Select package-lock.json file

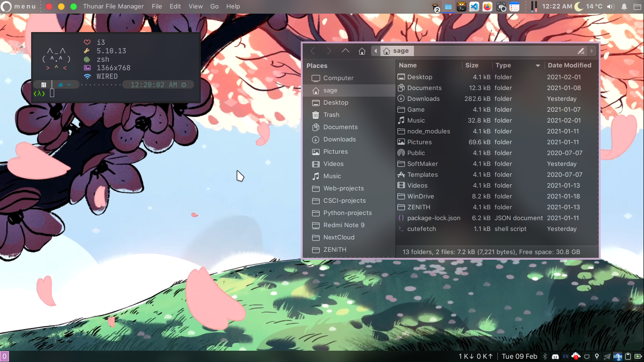pyautogui.click(x=497, y=218)
